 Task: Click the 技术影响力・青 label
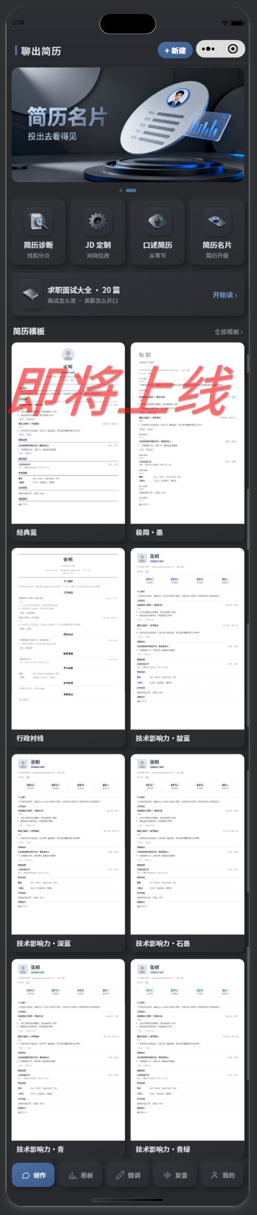[x=40, y=1150]
